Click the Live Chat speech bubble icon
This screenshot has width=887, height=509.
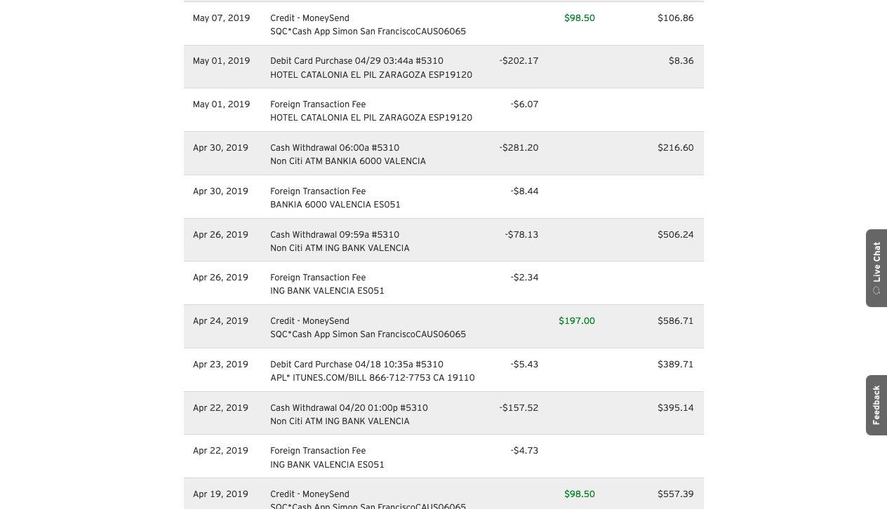coord(876,291)
